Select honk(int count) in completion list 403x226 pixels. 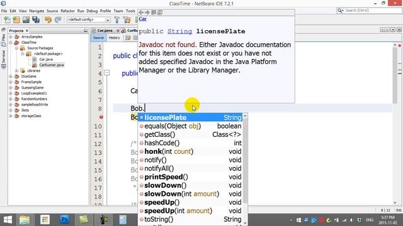190,151
